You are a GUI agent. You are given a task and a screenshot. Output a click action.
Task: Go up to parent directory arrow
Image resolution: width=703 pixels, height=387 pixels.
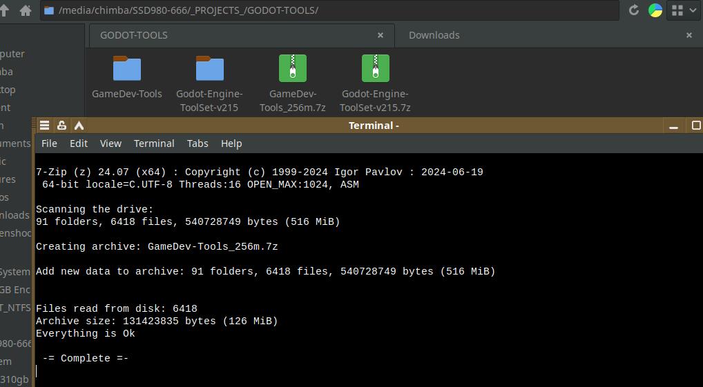(5, 10)
